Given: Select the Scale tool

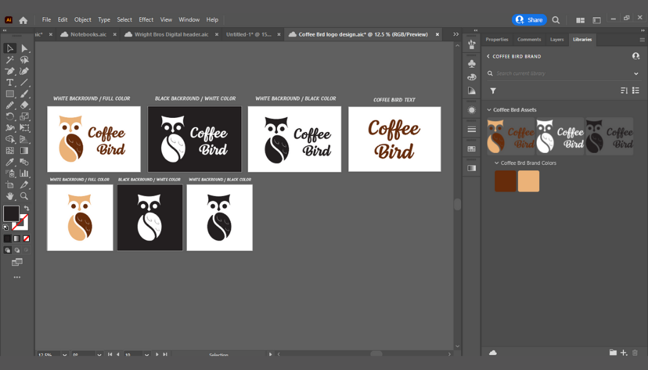Looking at the screenshot, I should [x=25, y=117].
